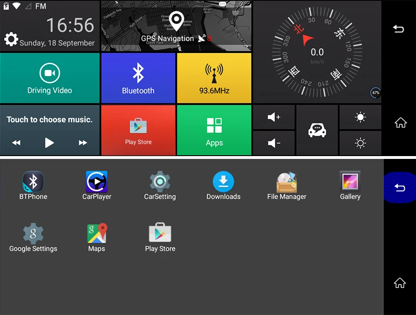416x315 pixels.
Task: Decrease screen brightness with the outlined sun
Action: (360, 143)
